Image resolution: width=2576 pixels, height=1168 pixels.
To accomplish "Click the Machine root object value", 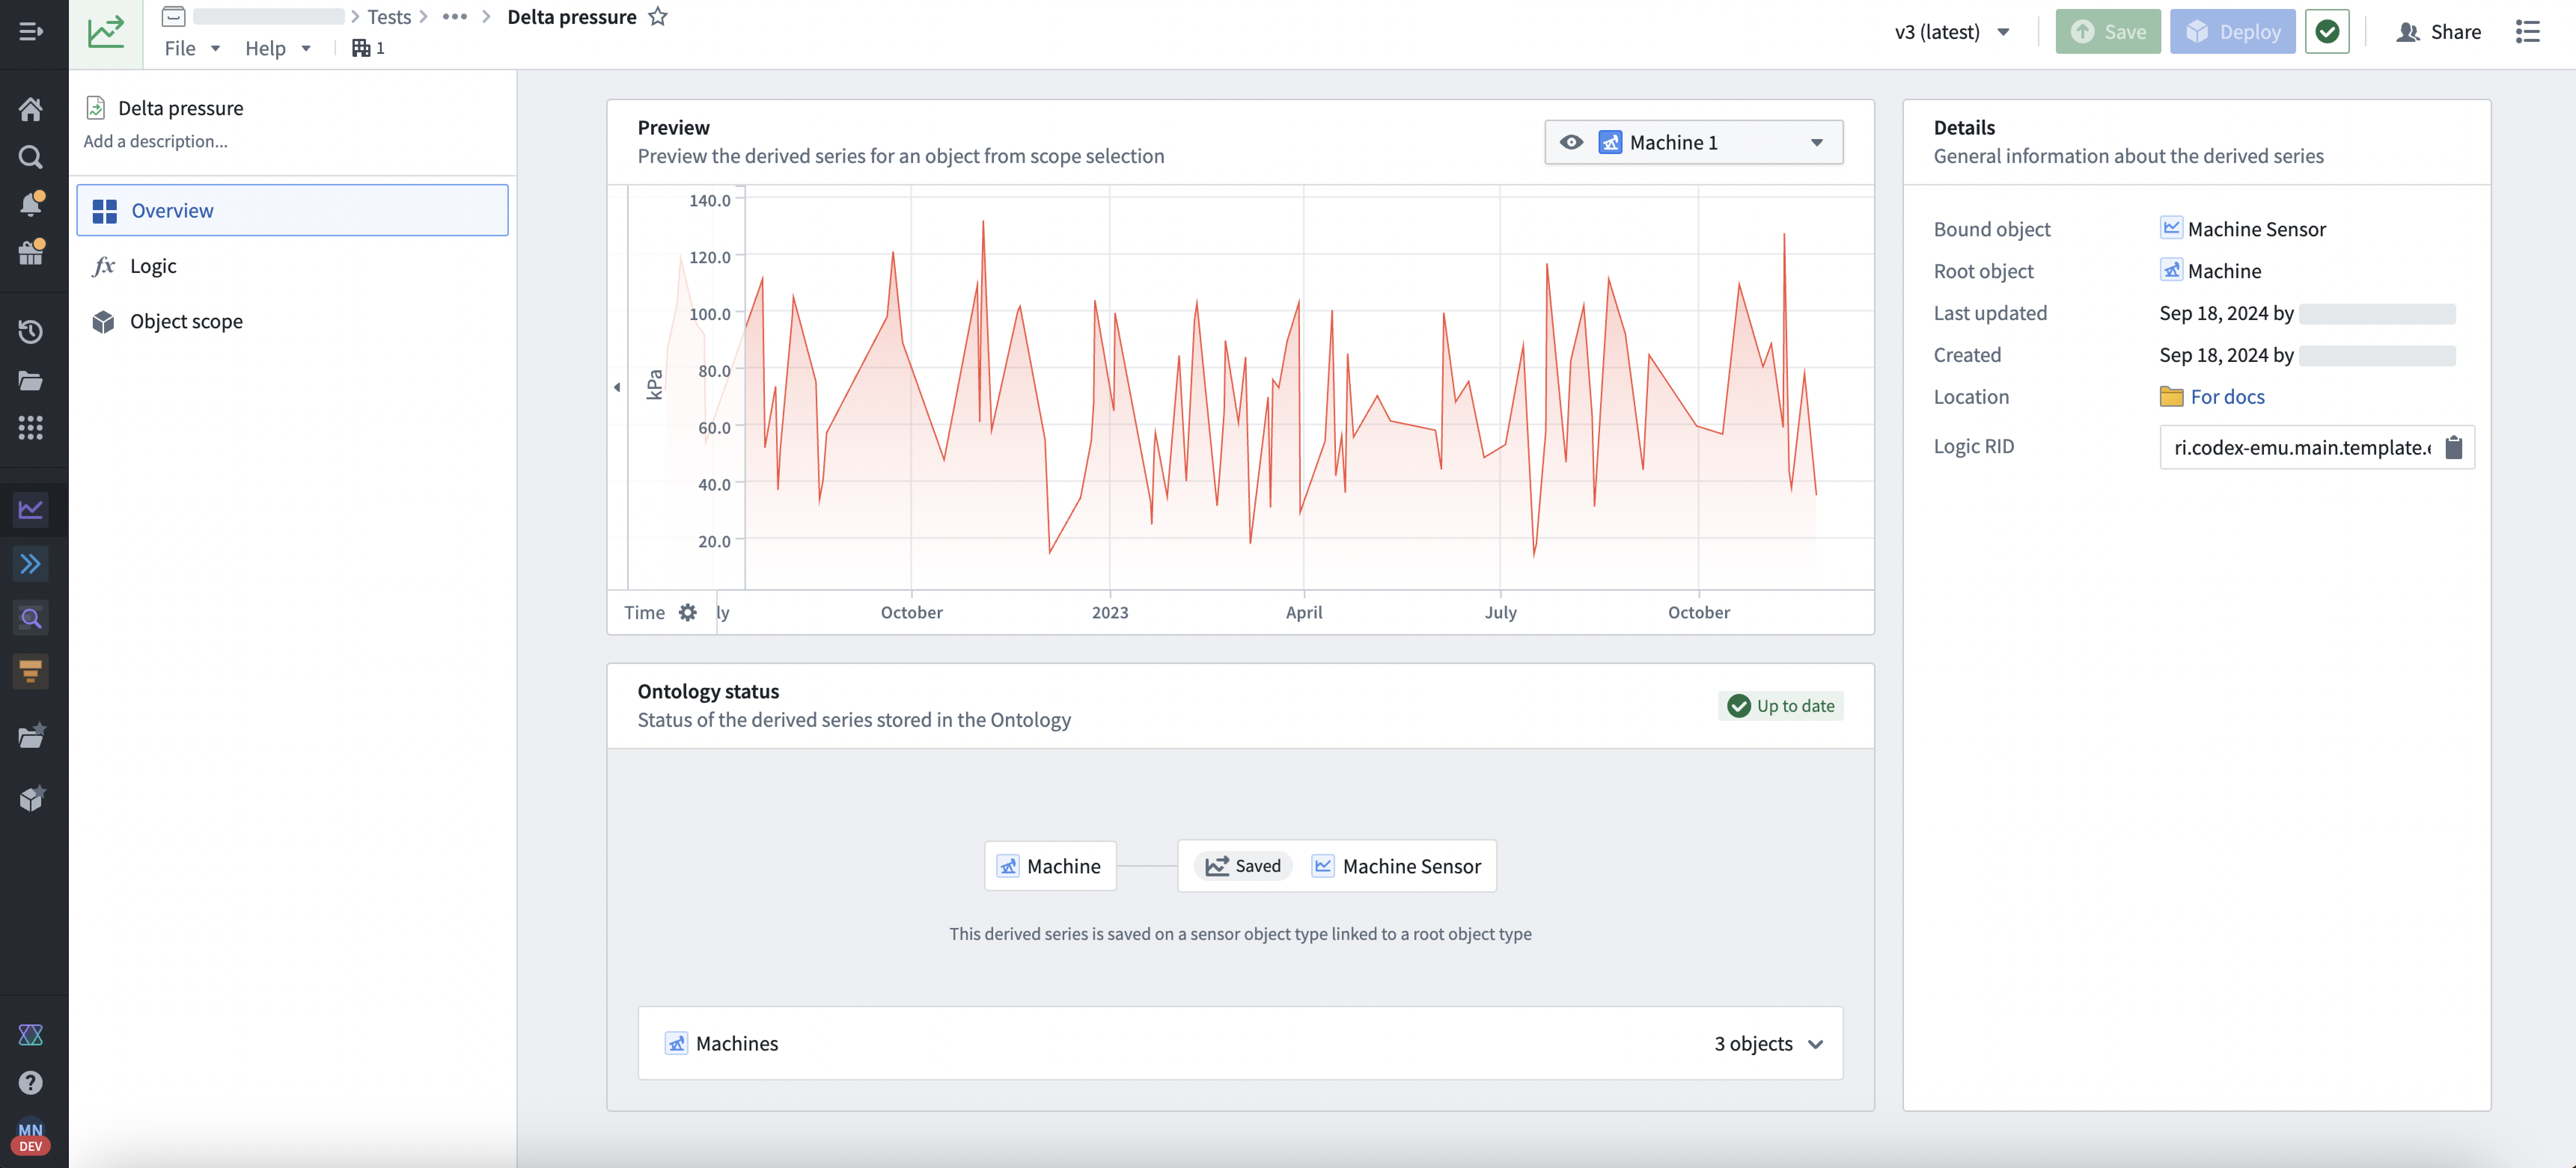I will (x=2211, y=271).
